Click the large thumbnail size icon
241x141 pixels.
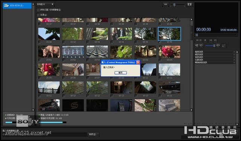[189, 5]
